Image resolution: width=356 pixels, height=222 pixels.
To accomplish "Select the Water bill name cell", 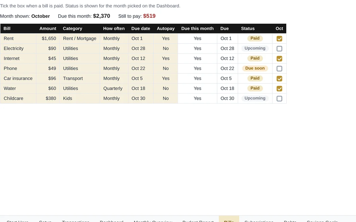I will pyautogui.click(x=18, y=89).
